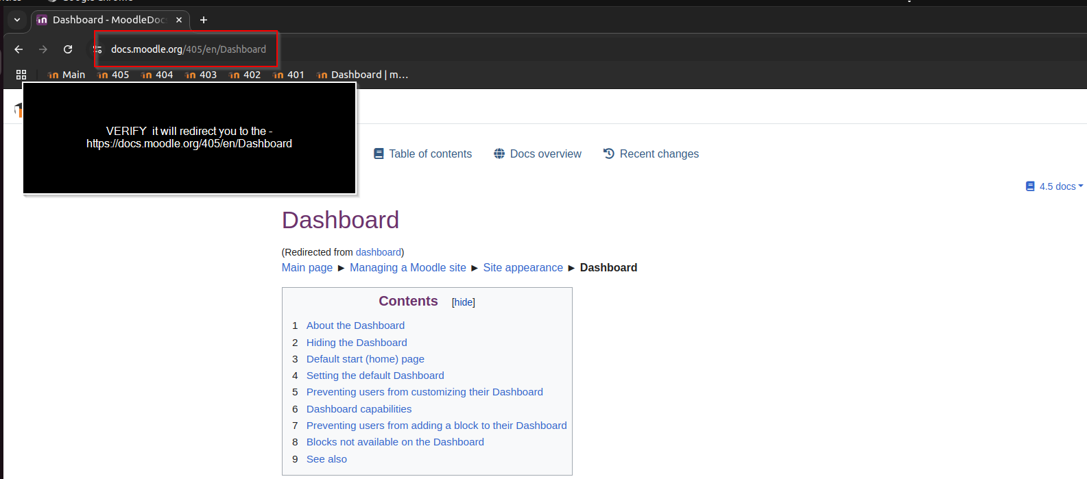Open the 405 bookmark

(113, 75)
